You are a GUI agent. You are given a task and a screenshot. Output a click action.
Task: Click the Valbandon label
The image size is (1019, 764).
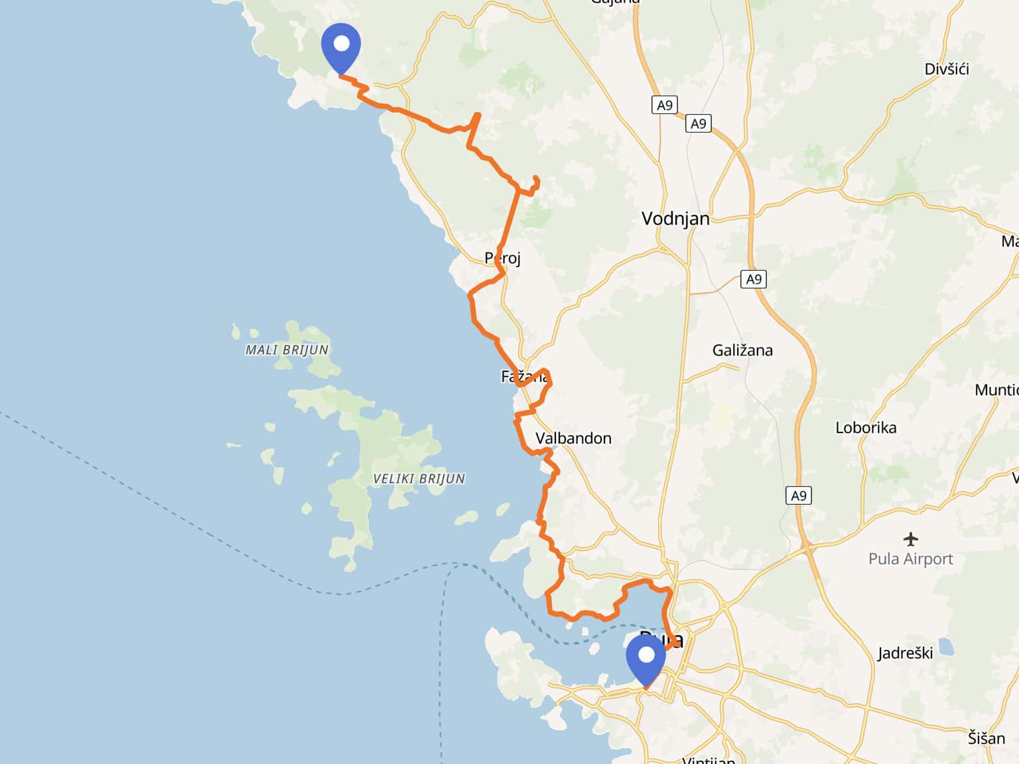[x=573, y=438]
